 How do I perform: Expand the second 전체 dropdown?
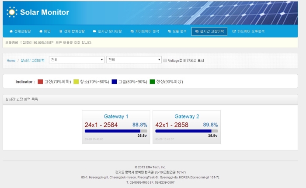click(x=134, y=60)
